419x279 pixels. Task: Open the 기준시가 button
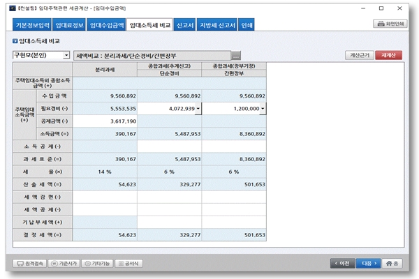pyautogui.click(x=64, y=264)
